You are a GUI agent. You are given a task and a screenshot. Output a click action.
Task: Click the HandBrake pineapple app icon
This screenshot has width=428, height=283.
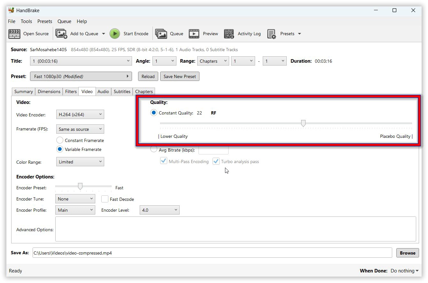pos(11,10)
